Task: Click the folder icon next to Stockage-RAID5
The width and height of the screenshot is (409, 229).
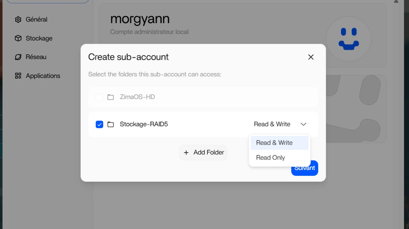Action: pyautogui.click(x=110, y=124)
